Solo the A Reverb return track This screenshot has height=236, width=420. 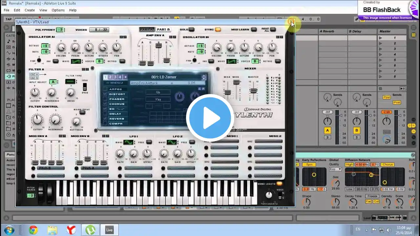(x=327, y=137)
